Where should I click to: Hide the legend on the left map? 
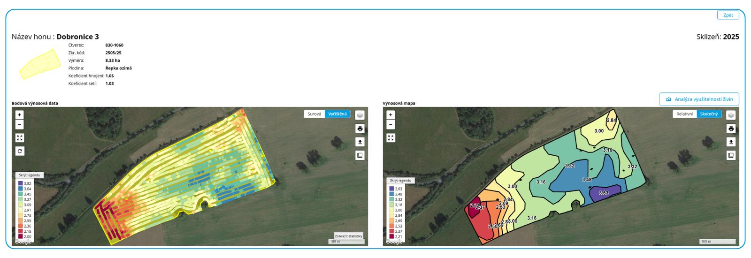click(30, 175)
